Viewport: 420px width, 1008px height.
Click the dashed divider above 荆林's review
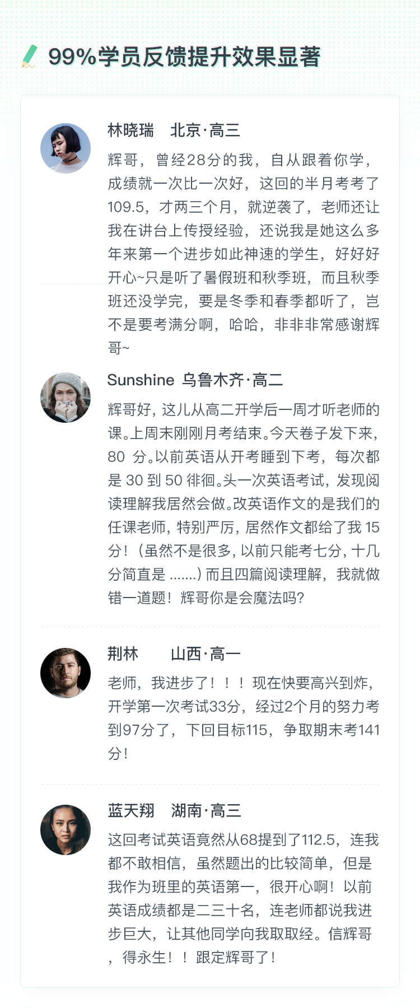click(x=210, y=627)
